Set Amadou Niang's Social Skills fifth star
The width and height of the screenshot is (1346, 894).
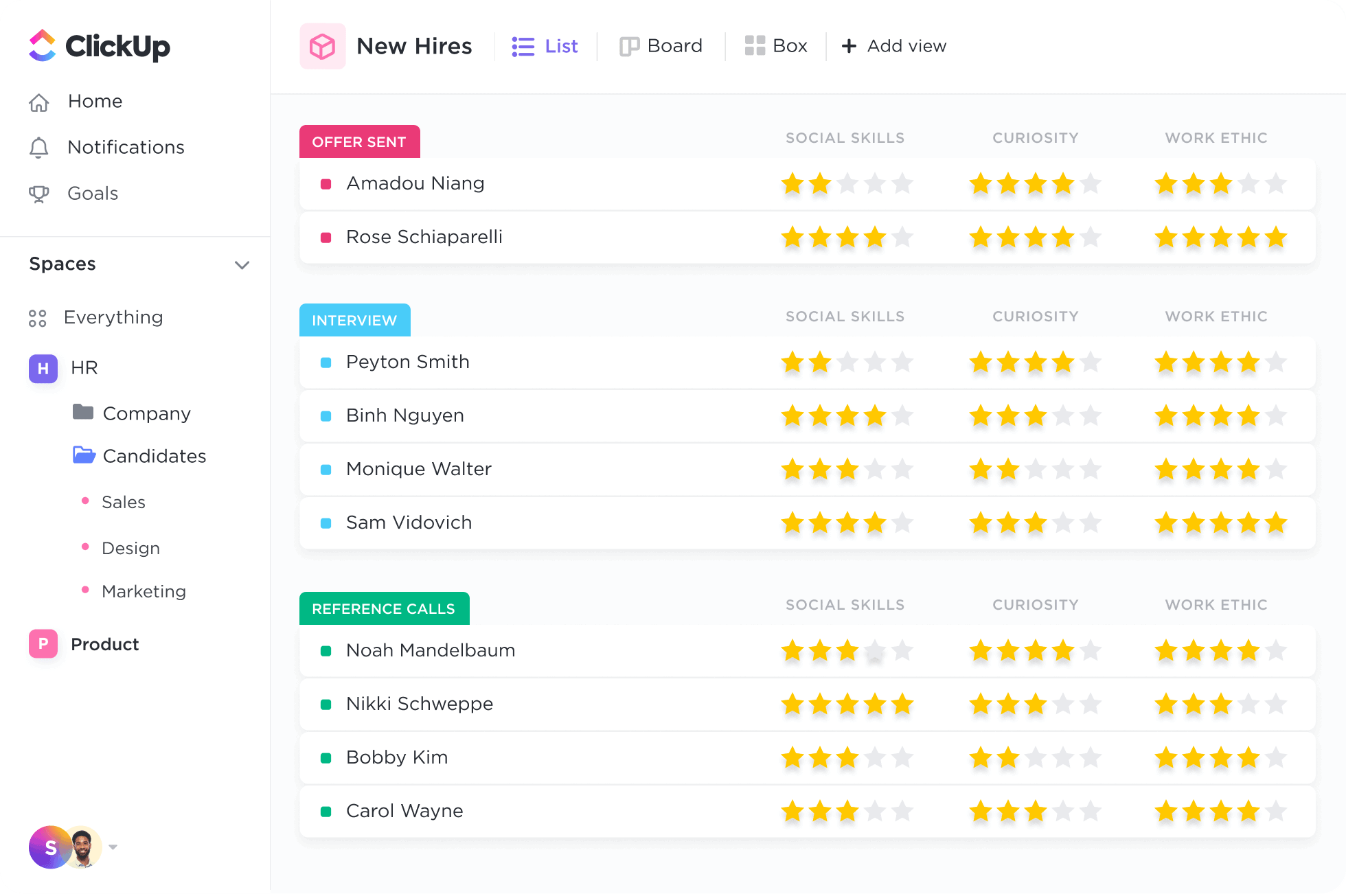(x=902, y=183)
